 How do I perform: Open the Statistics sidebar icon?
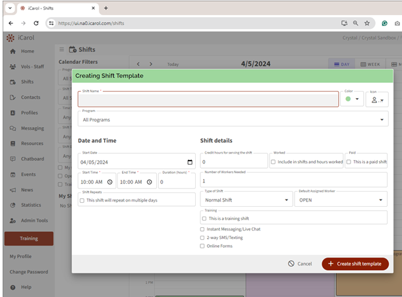tap(13, 205)
